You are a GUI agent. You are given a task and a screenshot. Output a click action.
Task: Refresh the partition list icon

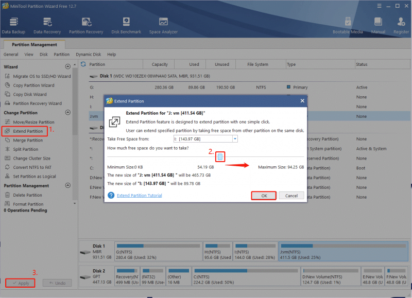[83, 64]
